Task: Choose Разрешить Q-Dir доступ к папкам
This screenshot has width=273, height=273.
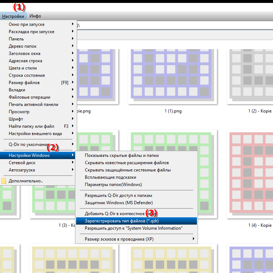Action: coord(136,195)
